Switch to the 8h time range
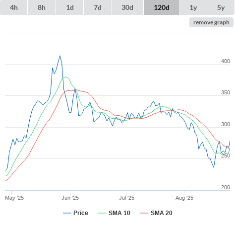The height and width of the screenshot is (226, 235). [42, 7]
